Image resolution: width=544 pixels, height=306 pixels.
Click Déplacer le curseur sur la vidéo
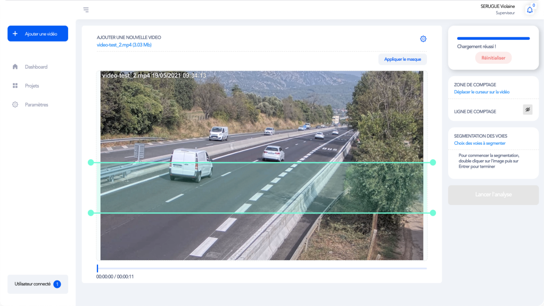[x=482, y=92]
